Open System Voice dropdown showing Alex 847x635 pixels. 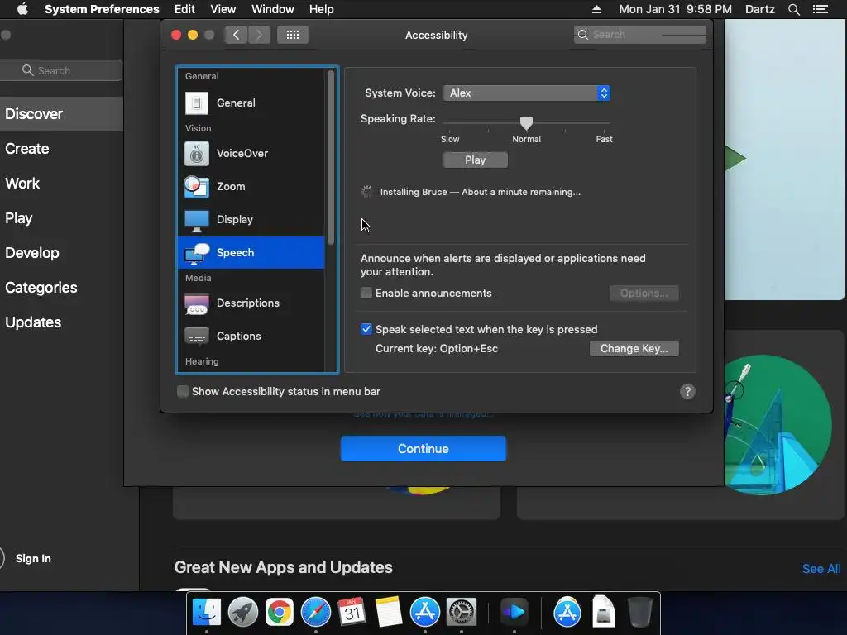pos(527,93)
